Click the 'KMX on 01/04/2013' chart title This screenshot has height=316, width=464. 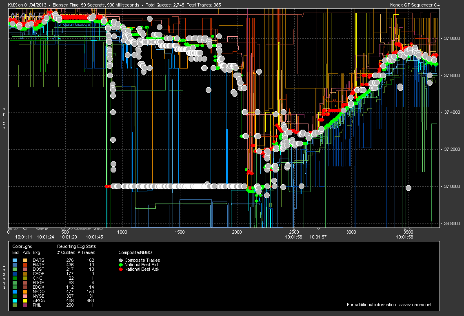point(27,5)
